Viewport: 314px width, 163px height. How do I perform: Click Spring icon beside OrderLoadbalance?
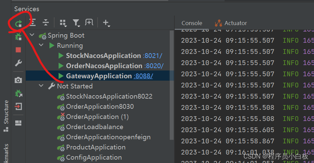61,127
